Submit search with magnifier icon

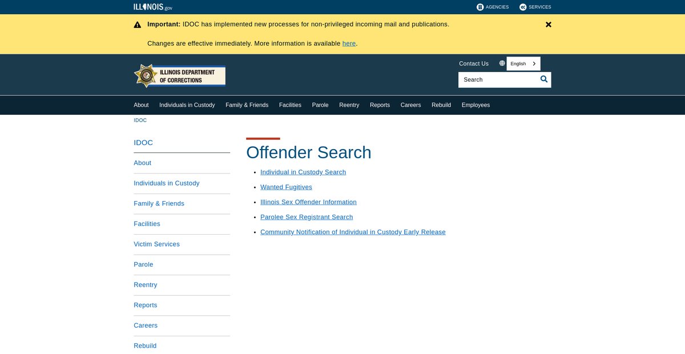544,79
